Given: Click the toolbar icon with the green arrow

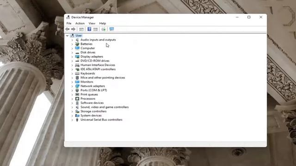Looking at the screenshot, I should (x=103, y=29).
